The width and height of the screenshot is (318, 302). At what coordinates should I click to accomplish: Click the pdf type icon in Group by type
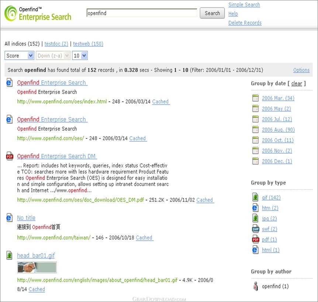(x=256, y=239)
